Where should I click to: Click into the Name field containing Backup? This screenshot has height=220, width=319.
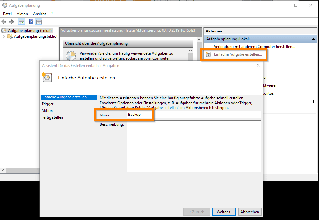pyautogui.click(x=193, y=115)
